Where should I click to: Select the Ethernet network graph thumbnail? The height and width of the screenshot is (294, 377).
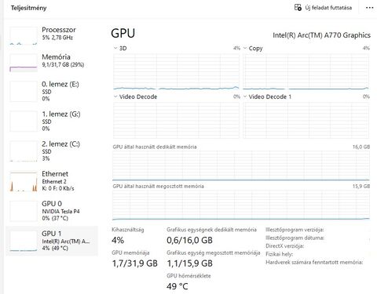click(x=24, y=181)
